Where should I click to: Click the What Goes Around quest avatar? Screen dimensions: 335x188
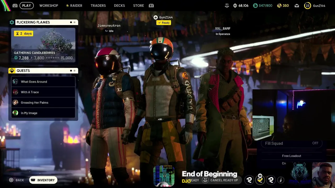15,81
